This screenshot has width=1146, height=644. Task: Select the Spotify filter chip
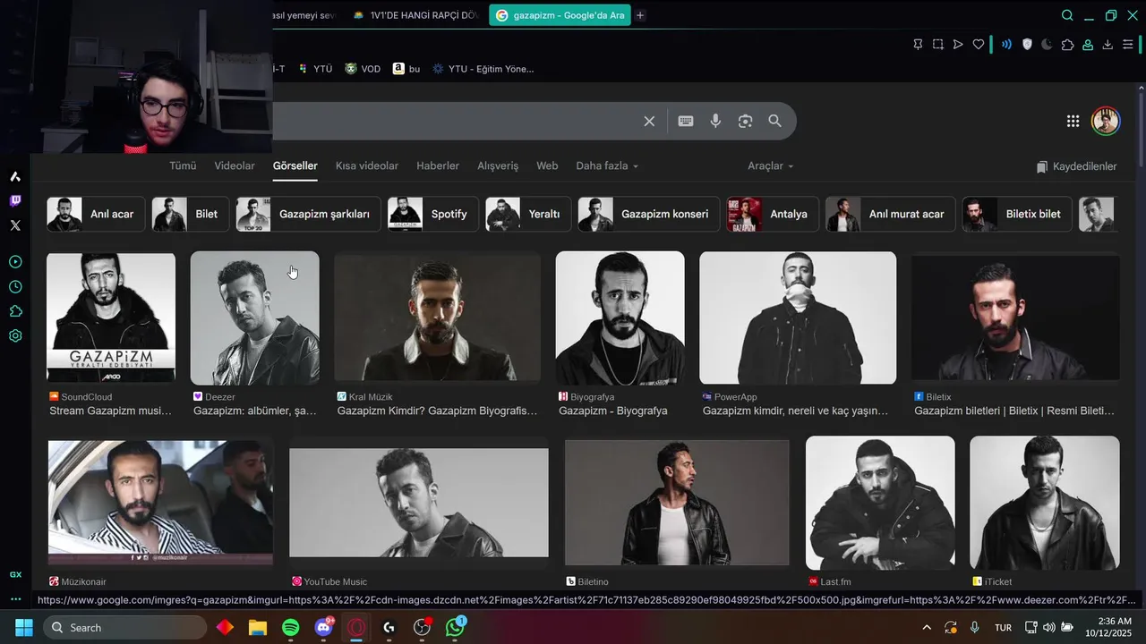click(x=433, y=214)
